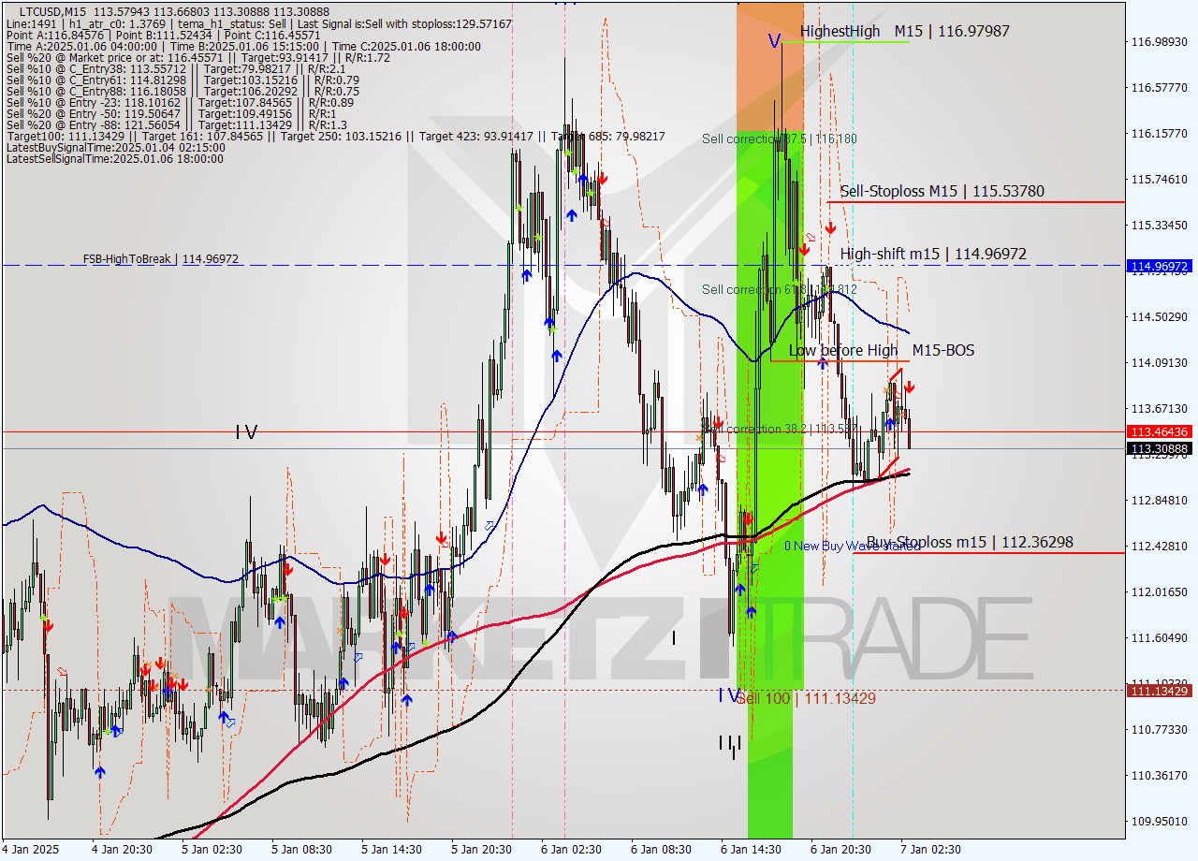The image size is (1198, 861).
Task: Click the '5 Jan 14:30' time label
Action: pyautogui.click(x=392, y=849)
